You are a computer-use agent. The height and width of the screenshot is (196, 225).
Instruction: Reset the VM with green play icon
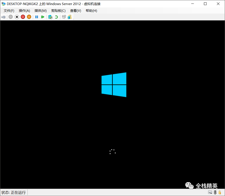click(x=43, y=17)
